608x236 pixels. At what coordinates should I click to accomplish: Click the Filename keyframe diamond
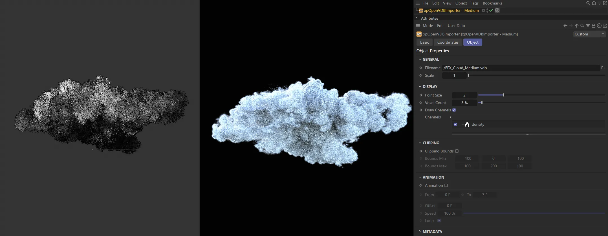point(421,68)
